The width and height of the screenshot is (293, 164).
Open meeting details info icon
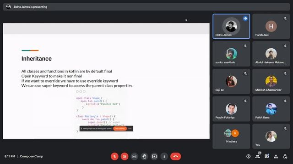pos(248,157)
